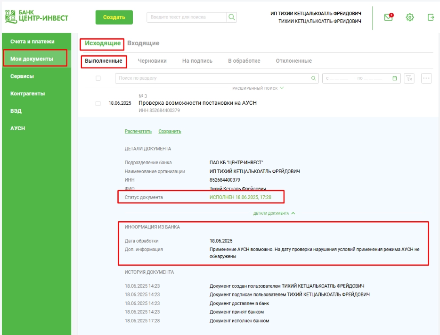Toggle the select-all documents checkbox
The height and width of the screenshot is (335, 440).
click(x=98, y=78)
